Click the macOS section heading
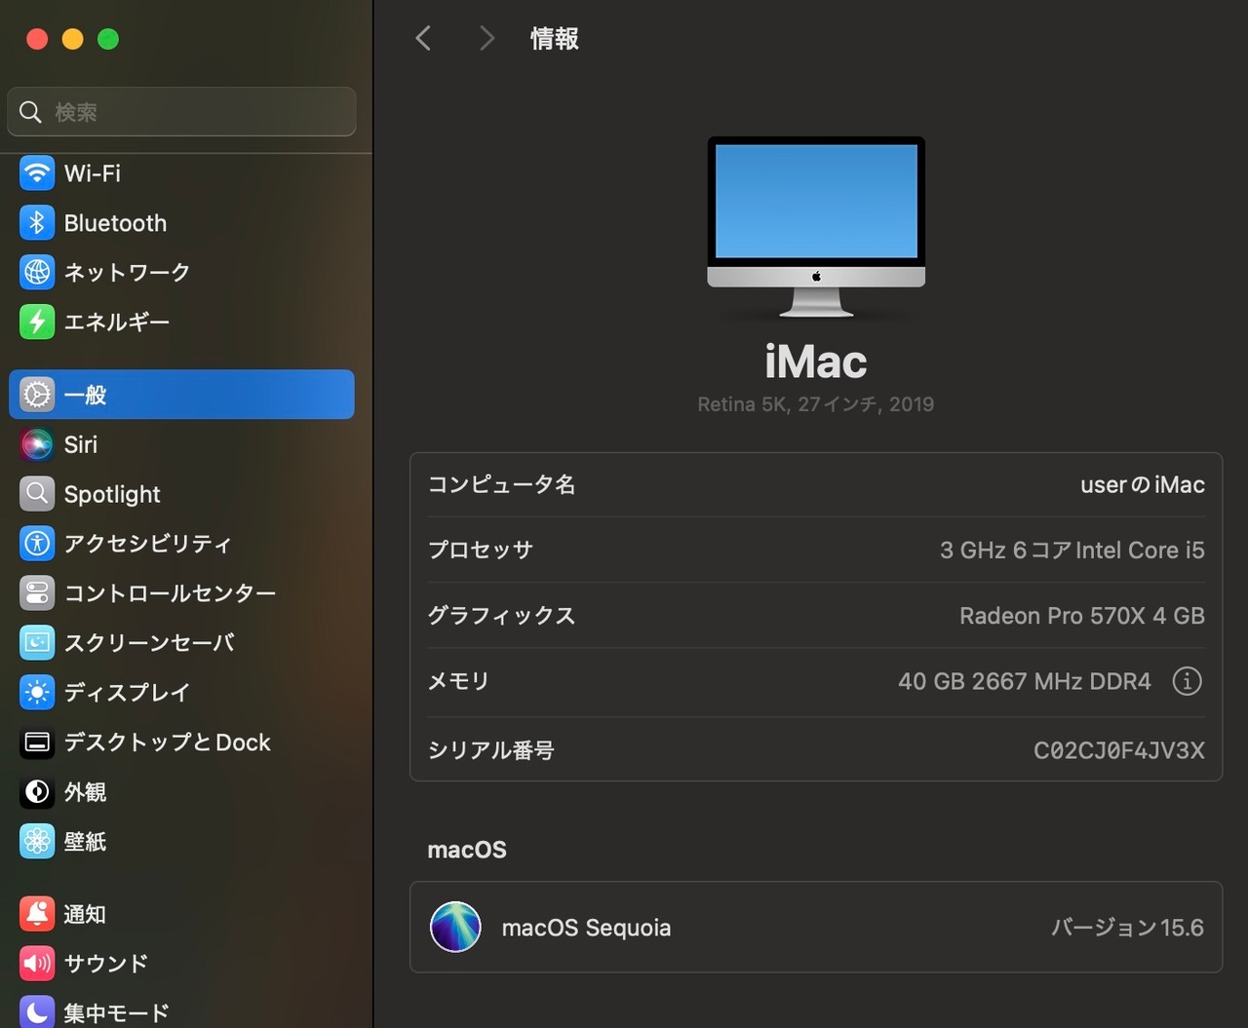This screenshot has height=1028, width=1248. point(467,850)
